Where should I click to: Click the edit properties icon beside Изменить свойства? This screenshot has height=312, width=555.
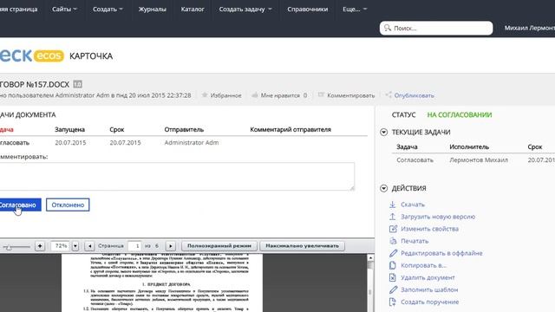pyautogui.click(x=393, y=229)
